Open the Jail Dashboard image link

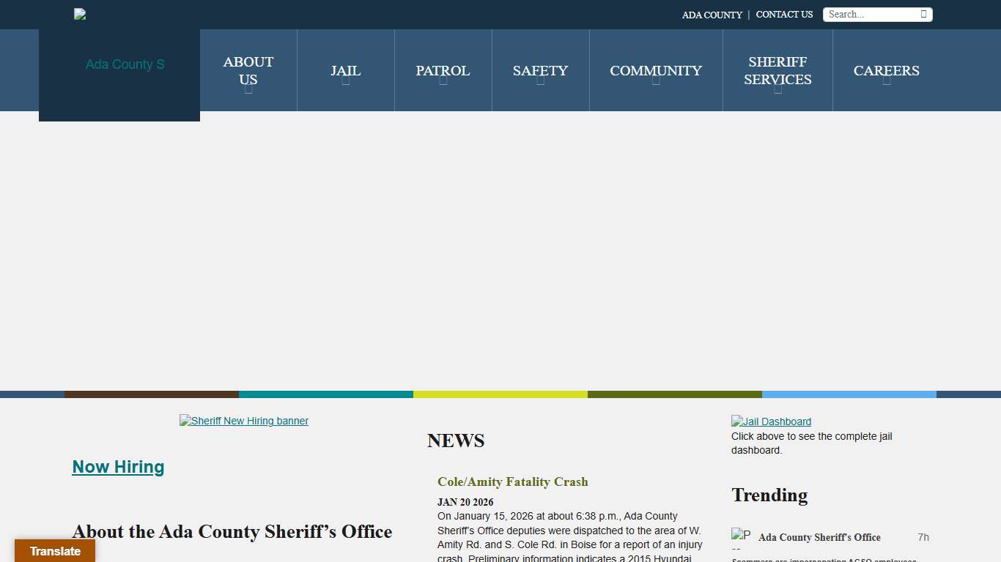tap(771, 421)
